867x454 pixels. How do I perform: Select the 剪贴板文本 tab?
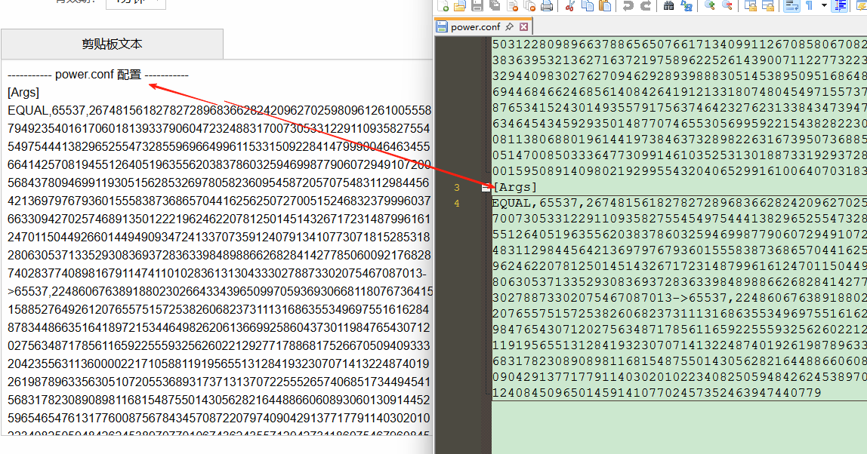point(113,44)
